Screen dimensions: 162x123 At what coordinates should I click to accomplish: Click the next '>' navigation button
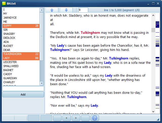[76, 118]
